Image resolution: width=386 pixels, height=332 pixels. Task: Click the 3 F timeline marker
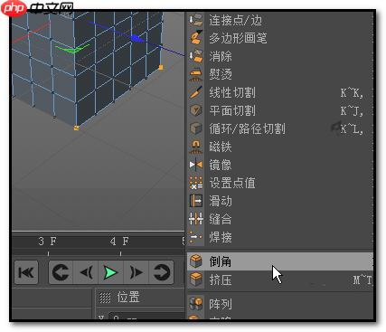point(48,242)
